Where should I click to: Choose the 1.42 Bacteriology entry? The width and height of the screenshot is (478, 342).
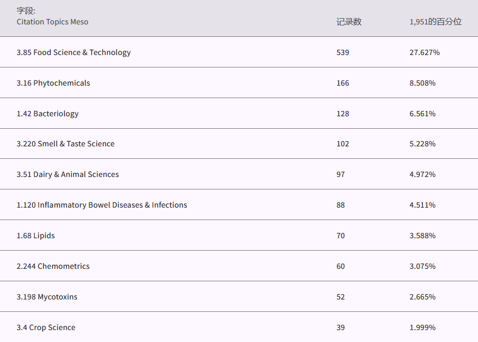(x=47, y=114)
